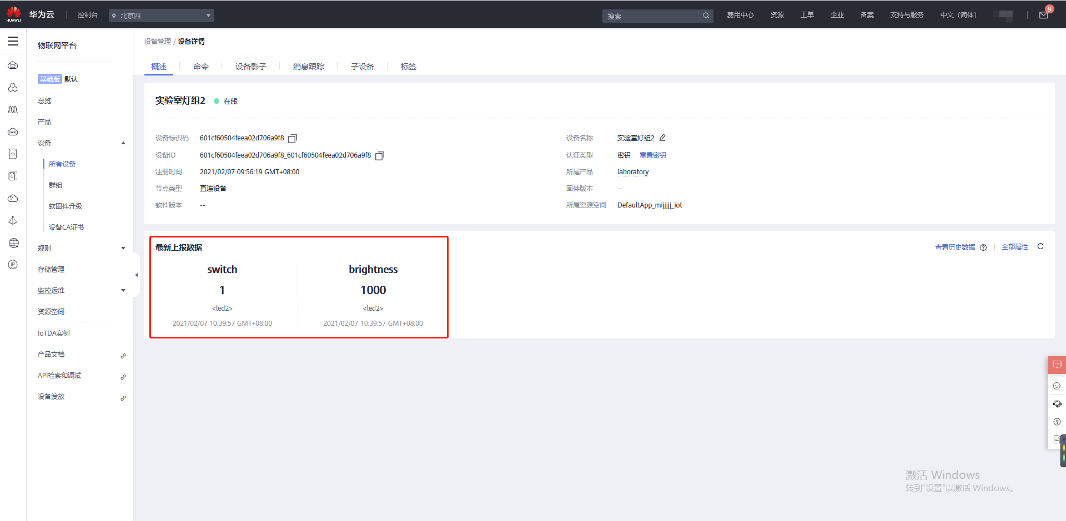Click the 基础版 edition badge
This screenshot has height=521, width=1066.
(49, 79)
